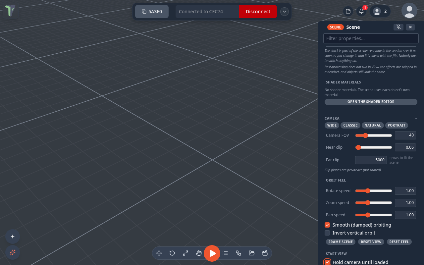Click the Far clip value field
This screenshot has width=424, height=265.
pyautogui.click(x=371, y=160)
